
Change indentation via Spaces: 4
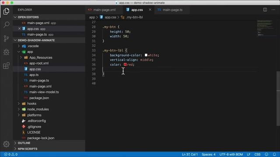coord(208,154)
